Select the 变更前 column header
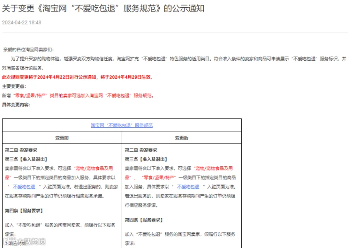The width and height of the screenshot is (348, 248). (62, 138)
